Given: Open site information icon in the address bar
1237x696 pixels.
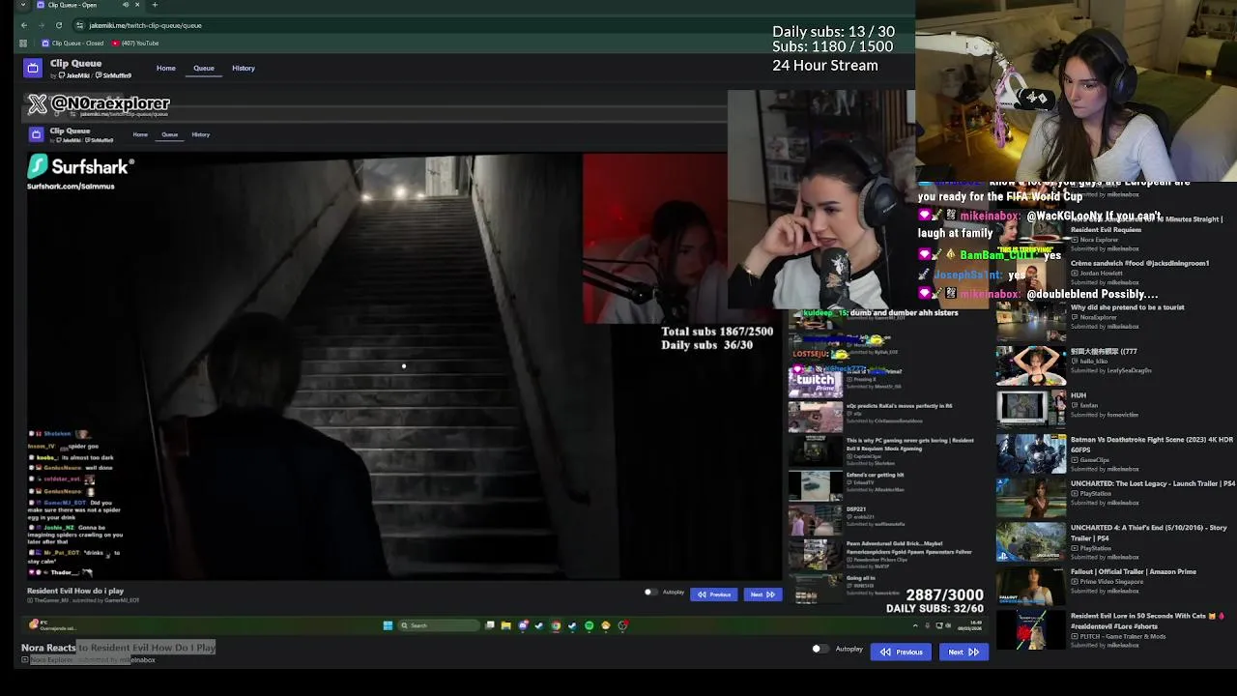Looking at the screenshot, I should [80, 25].
